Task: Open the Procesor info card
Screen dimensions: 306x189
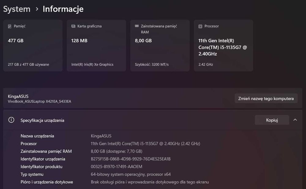Action: [x=223, y=46]
